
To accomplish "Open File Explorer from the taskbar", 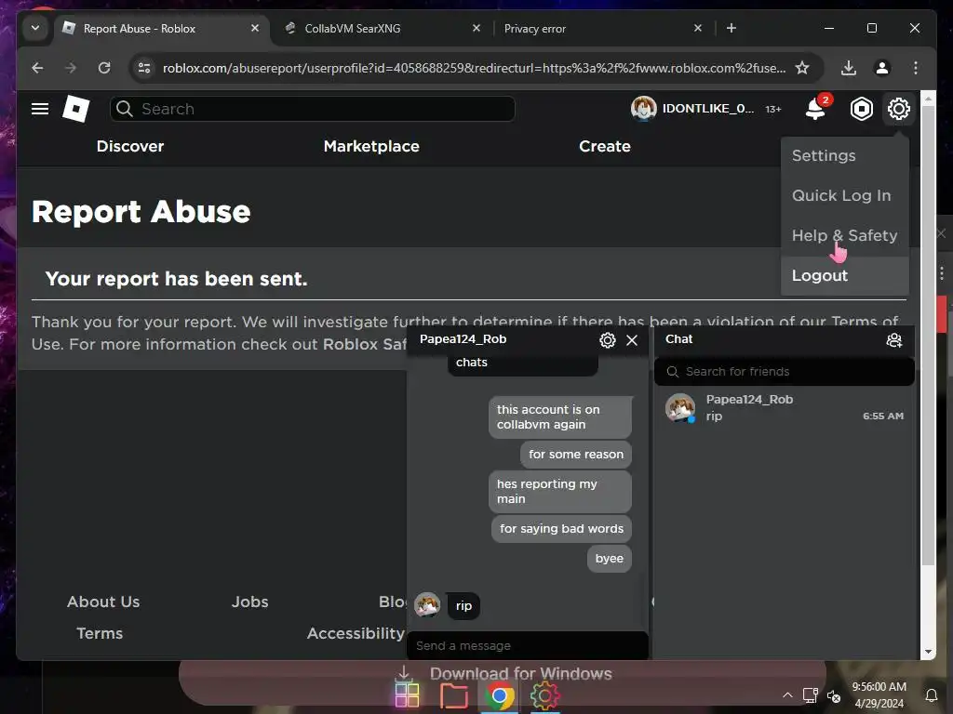I will coord(453,695).
